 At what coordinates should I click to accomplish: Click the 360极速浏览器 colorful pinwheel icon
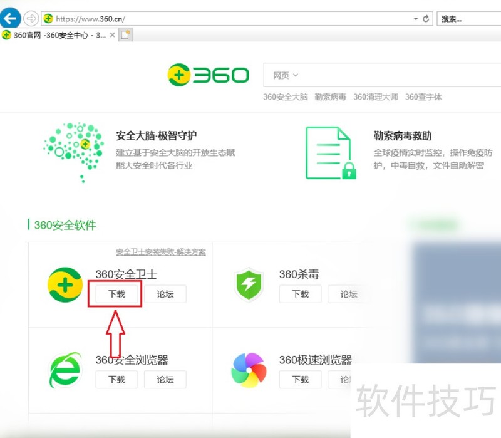(249, 370)
